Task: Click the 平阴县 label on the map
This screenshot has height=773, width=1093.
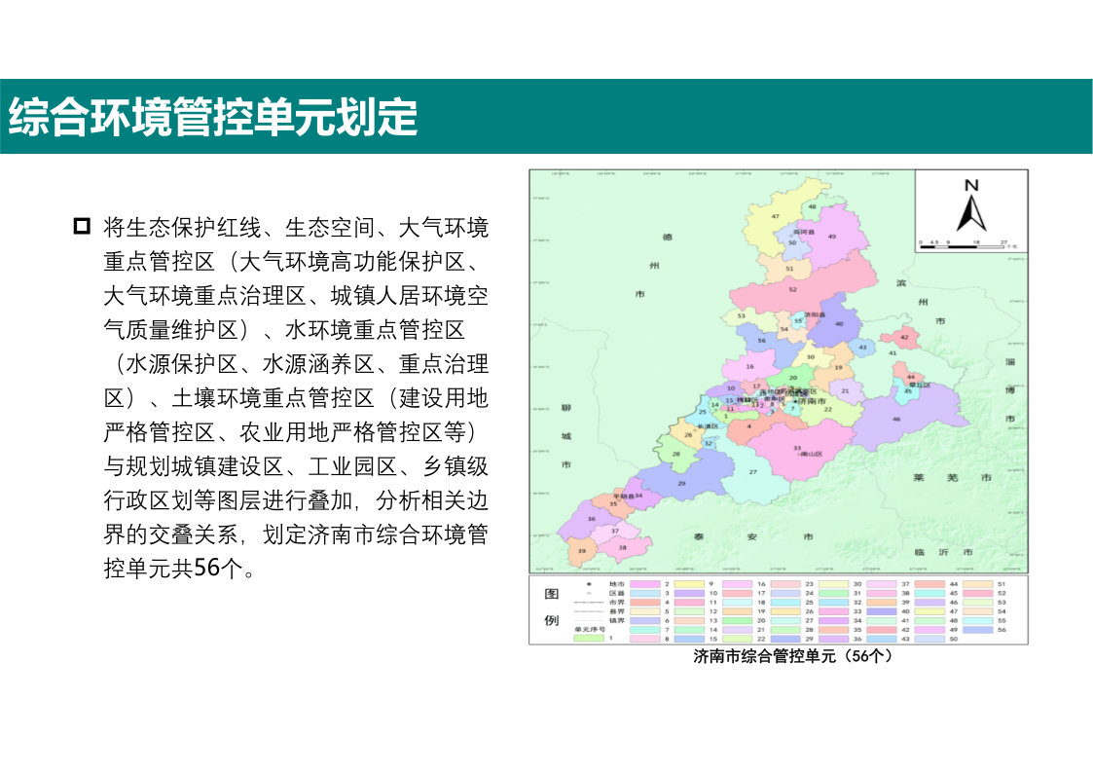Action: [x=624, y=497]
